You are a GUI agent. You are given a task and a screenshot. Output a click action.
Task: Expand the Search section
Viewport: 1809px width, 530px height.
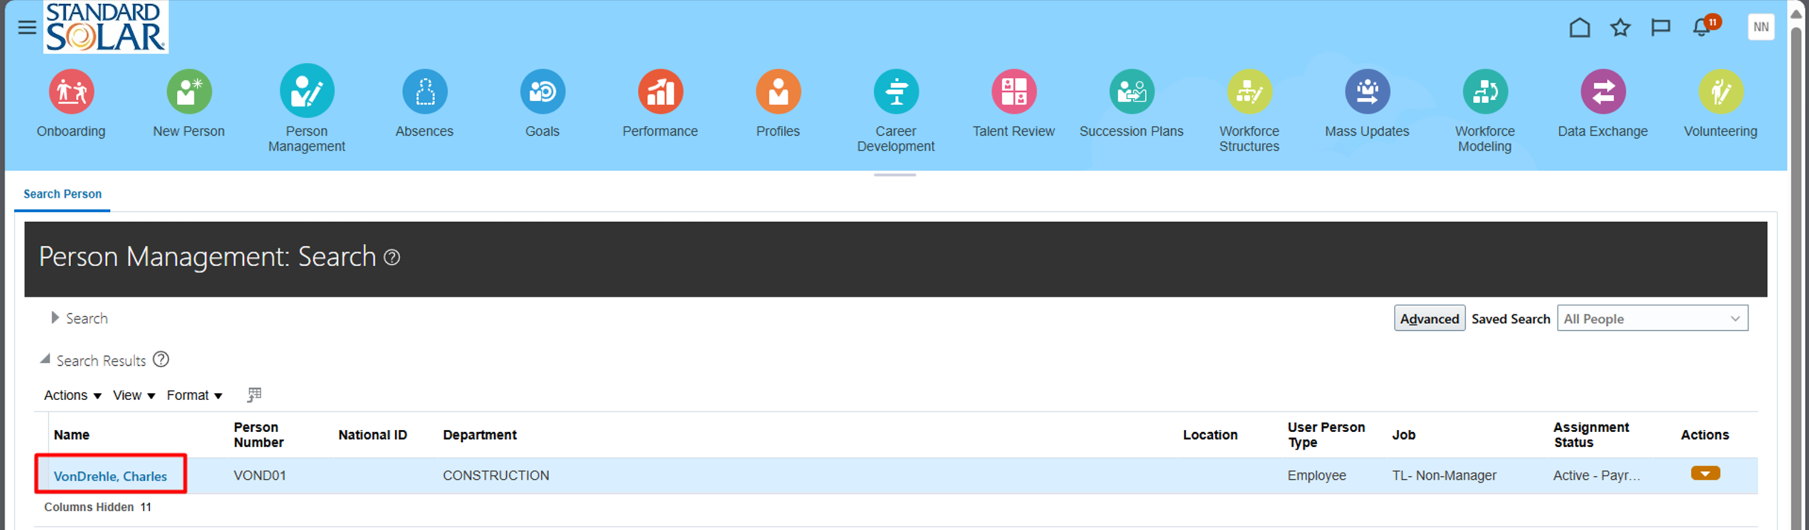(x=55, y=318)
